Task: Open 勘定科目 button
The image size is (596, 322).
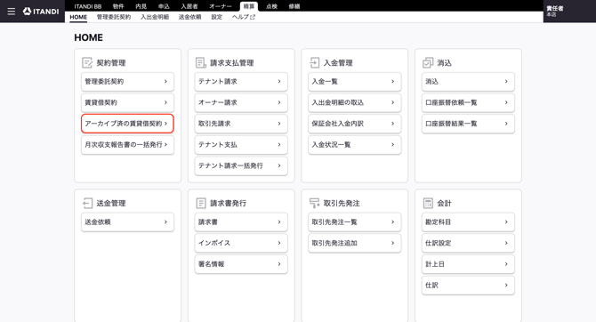Action: coord(468,222)
